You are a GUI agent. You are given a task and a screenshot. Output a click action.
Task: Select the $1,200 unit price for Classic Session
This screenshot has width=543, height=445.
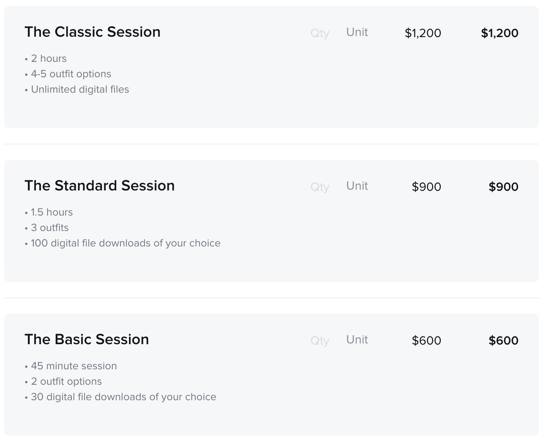423,33
